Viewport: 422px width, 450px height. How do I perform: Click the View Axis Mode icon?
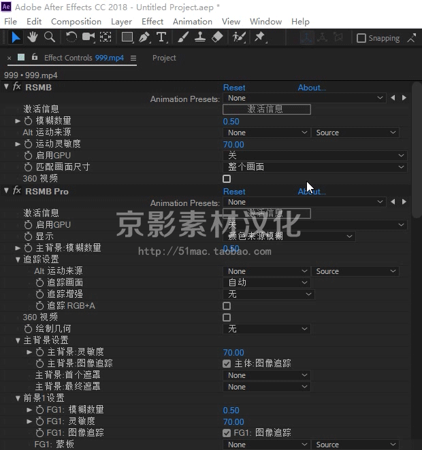[x=338, y=37]
